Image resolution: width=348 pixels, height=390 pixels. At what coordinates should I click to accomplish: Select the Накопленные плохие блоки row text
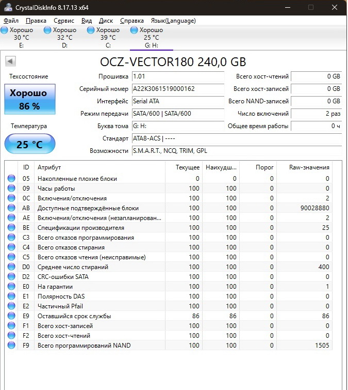pyautogui.click(x=77, y=179)
